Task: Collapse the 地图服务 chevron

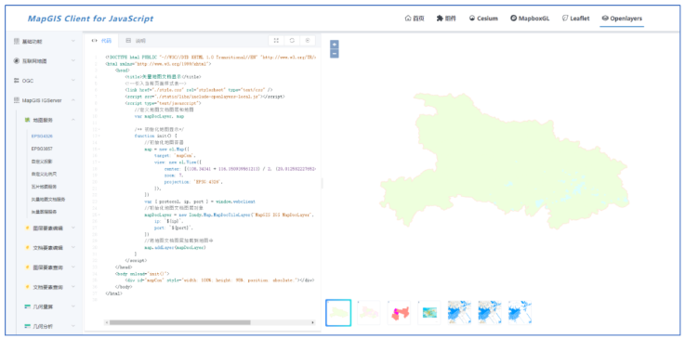Action: pos(73,120)
